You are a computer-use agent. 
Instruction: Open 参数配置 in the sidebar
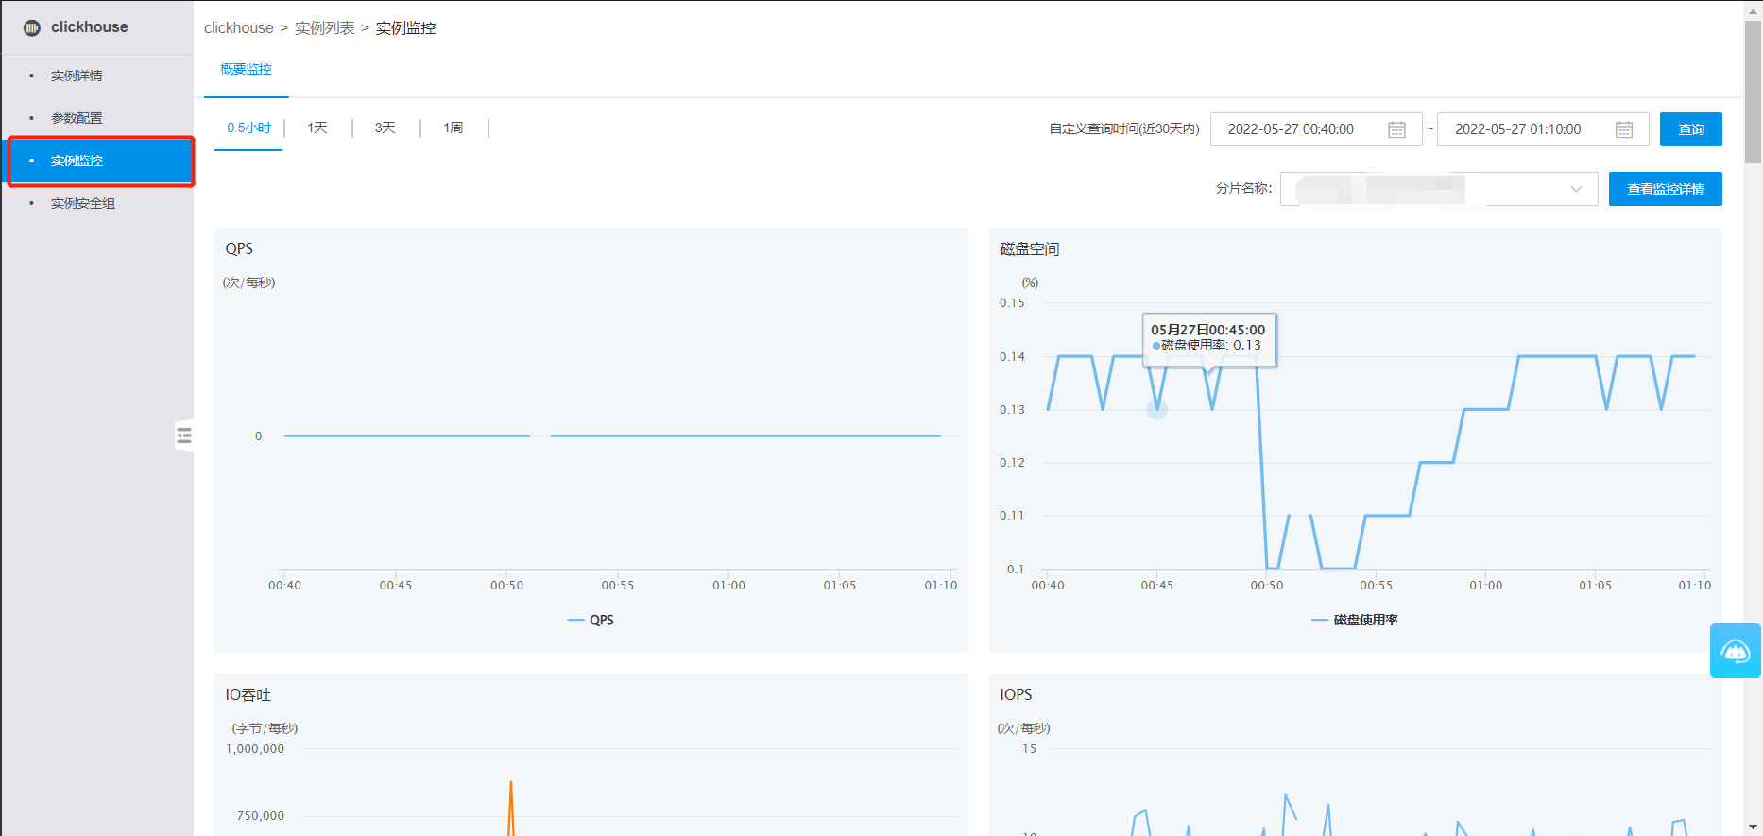(x=77, y=118)
